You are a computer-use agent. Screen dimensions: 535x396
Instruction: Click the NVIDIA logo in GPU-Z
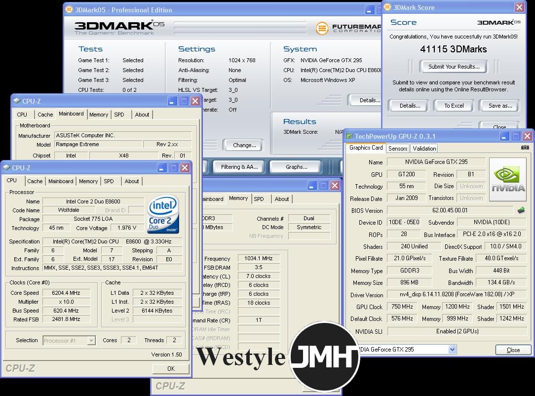click(508, 179)
